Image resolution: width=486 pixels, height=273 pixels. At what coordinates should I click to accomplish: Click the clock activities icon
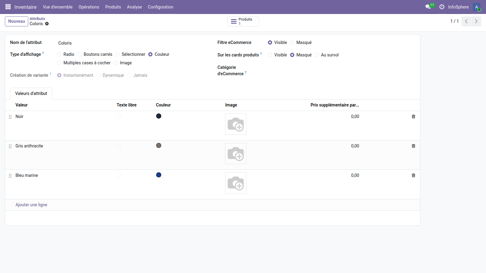point(442,7)
